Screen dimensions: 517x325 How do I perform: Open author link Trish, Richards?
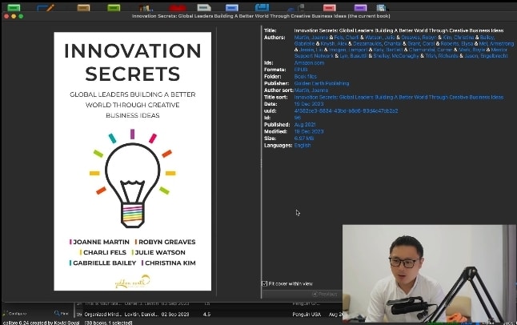[442, 56]
